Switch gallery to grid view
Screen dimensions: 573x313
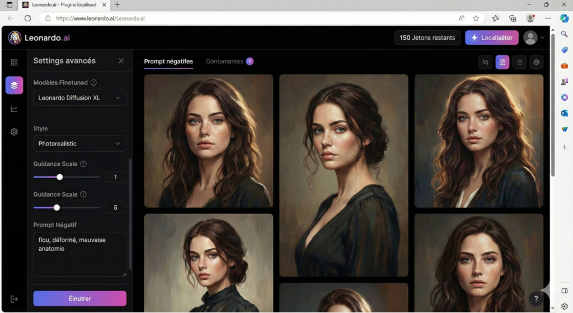click(502, 62)
